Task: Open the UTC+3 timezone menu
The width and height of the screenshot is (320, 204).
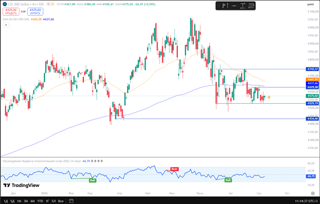Action: 307,201
